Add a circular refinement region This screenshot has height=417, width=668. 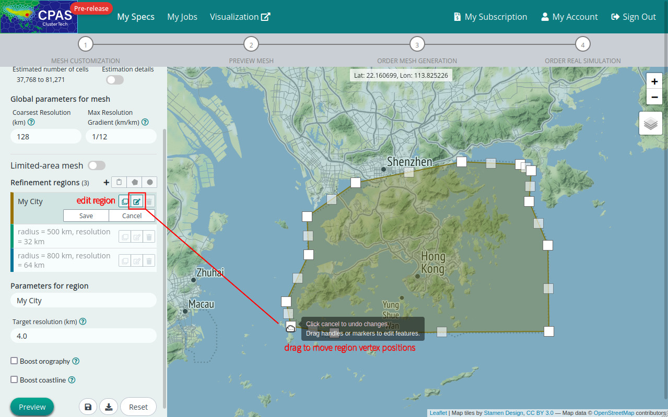[x=150, y=182]
